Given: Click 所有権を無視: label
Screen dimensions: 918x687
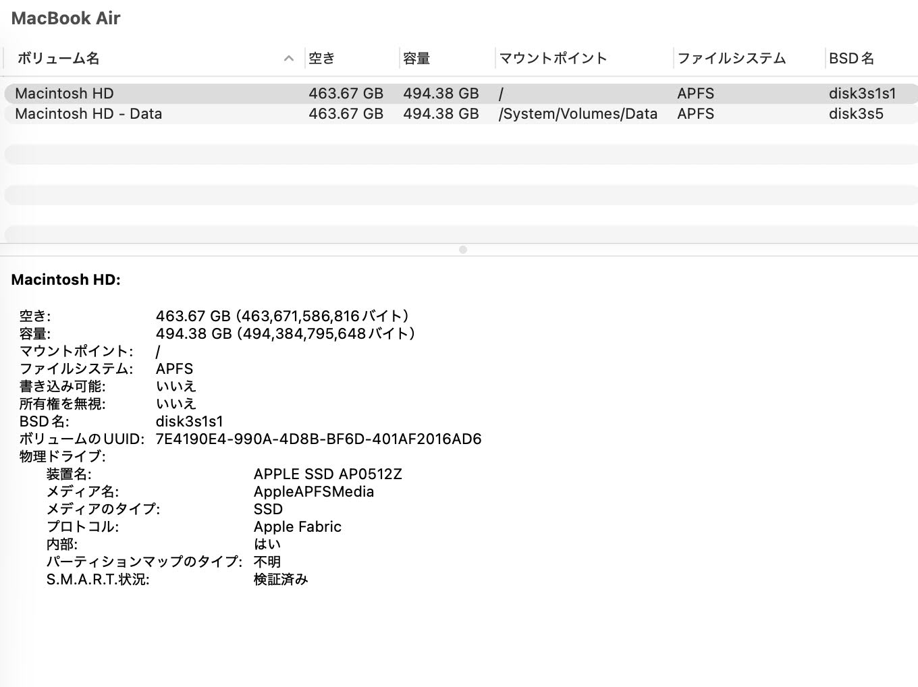Looking at the screenshot, I should (x=62, y=404).
